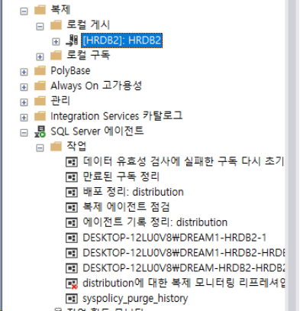Click the SQL Server 에이전트 icon

tap(40, 131)
